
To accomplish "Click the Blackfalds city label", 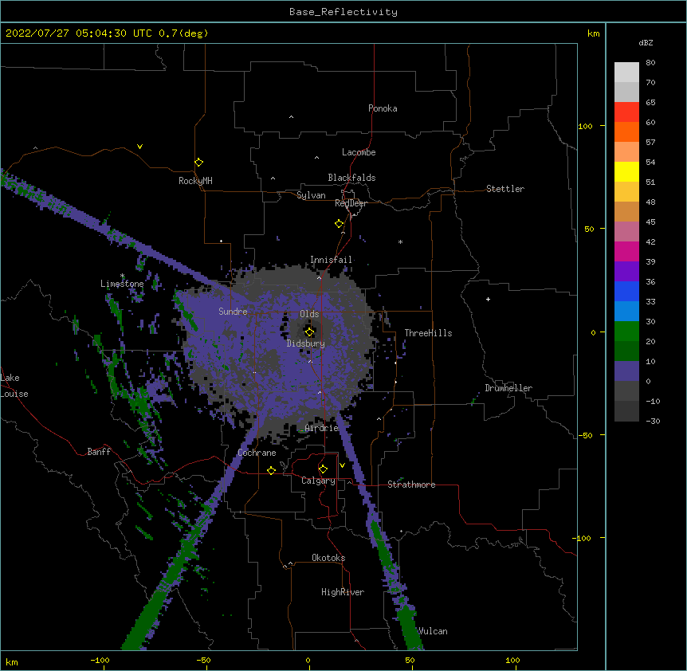I will 351,178.
